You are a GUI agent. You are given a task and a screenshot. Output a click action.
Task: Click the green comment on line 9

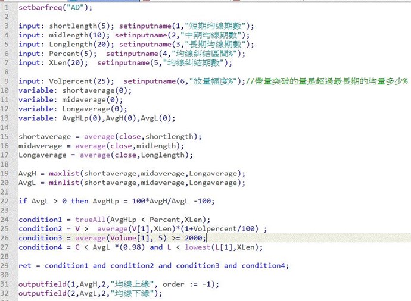(x=328, y=81)
